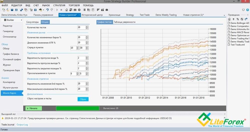Click the Диапазон изменения ATR % spinner
The height and width of the screenshot is (132, 250).
click(87, 43)
